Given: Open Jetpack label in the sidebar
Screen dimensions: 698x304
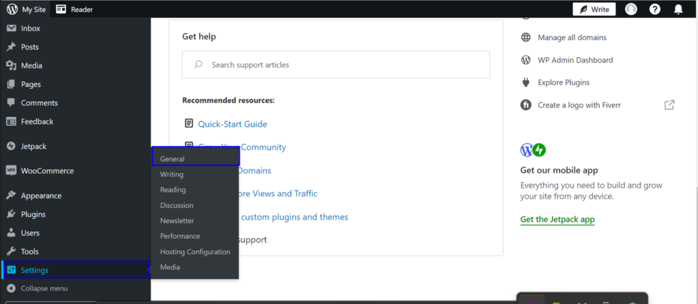Looking at the screenshot, I should tap(33, 146).
